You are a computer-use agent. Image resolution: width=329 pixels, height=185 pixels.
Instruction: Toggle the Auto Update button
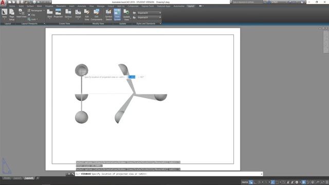(117, 15)
